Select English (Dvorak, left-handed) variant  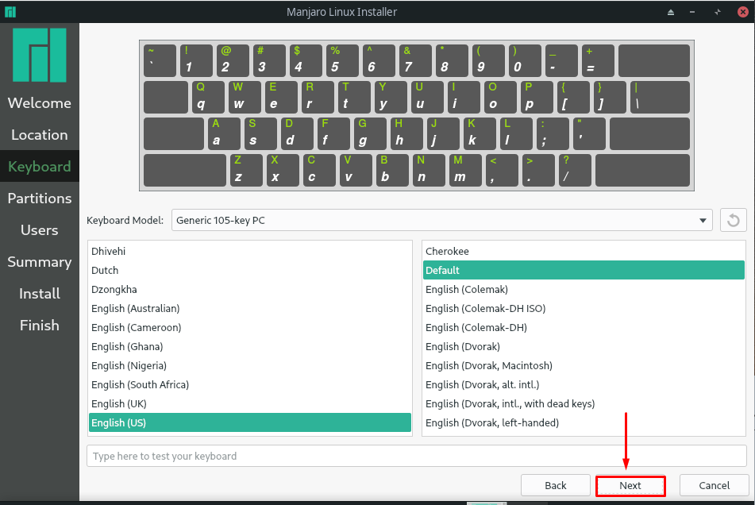[x=584, y=422]
